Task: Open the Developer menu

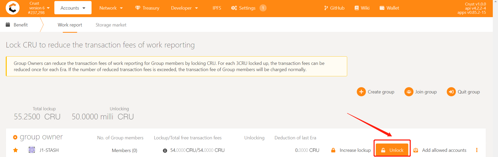Action: click(184, 8)
